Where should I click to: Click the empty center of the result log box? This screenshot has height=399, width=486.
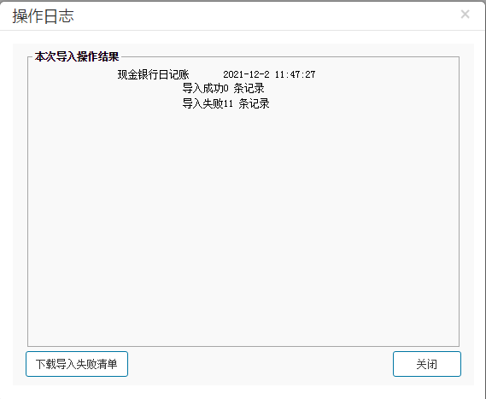(x=243, y=217)
